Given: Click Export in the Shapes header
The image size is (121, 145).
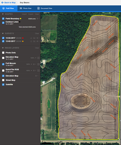Looking at the screenshot, I should (x=31, y=14).
